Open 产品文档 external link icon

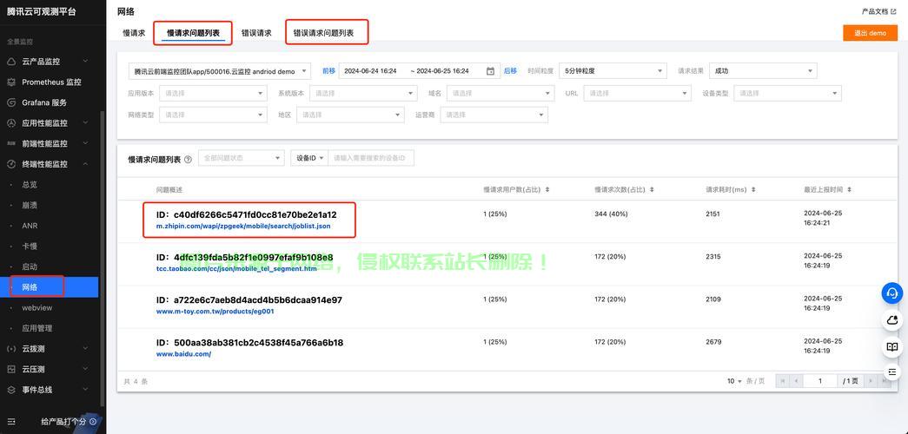[x=894, y=11]
